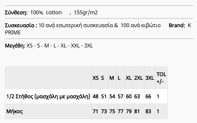197x123 pixels.
Task: Click the M column header in the table
Action: (112, 78)
